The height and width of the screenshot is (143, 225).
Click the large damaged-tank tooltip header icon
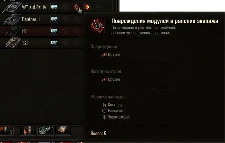[97, 26]
